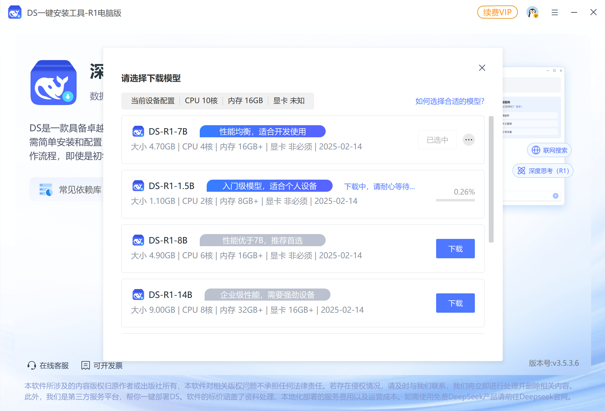
Task: Click the 已选中 button for DS-R1-7B
Action: click(437, 140)
